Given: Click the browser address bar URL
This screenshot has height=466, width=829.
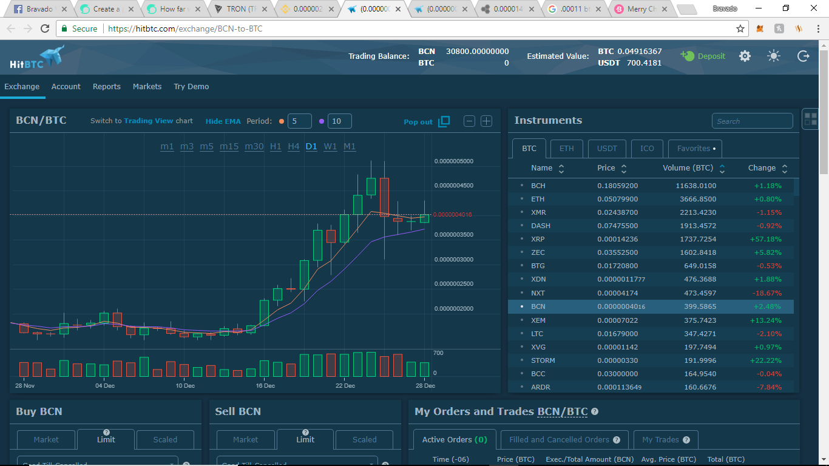Looking at the screenshot, I should click(x=185, y=29).
